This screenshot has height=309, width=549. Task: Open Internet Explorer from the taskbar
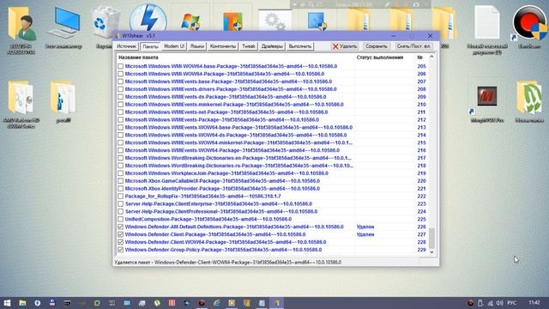[x=217, y=303]
